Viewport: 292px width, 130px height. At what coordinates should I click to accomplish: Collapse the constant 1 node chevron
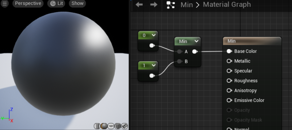tap(154, 65)
